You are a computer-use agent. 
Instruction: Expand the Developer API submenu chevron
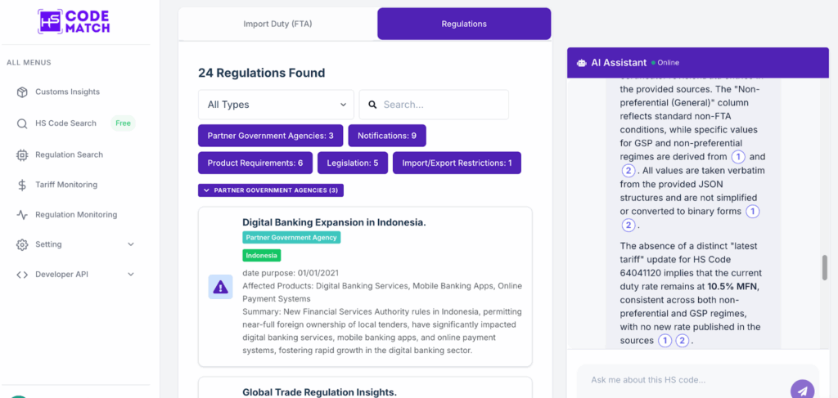[x=131, y=275]
